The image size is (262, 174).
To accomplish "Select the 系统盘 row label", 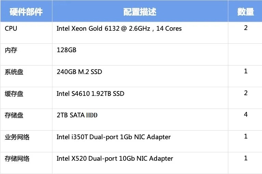I will click(14, 72).
